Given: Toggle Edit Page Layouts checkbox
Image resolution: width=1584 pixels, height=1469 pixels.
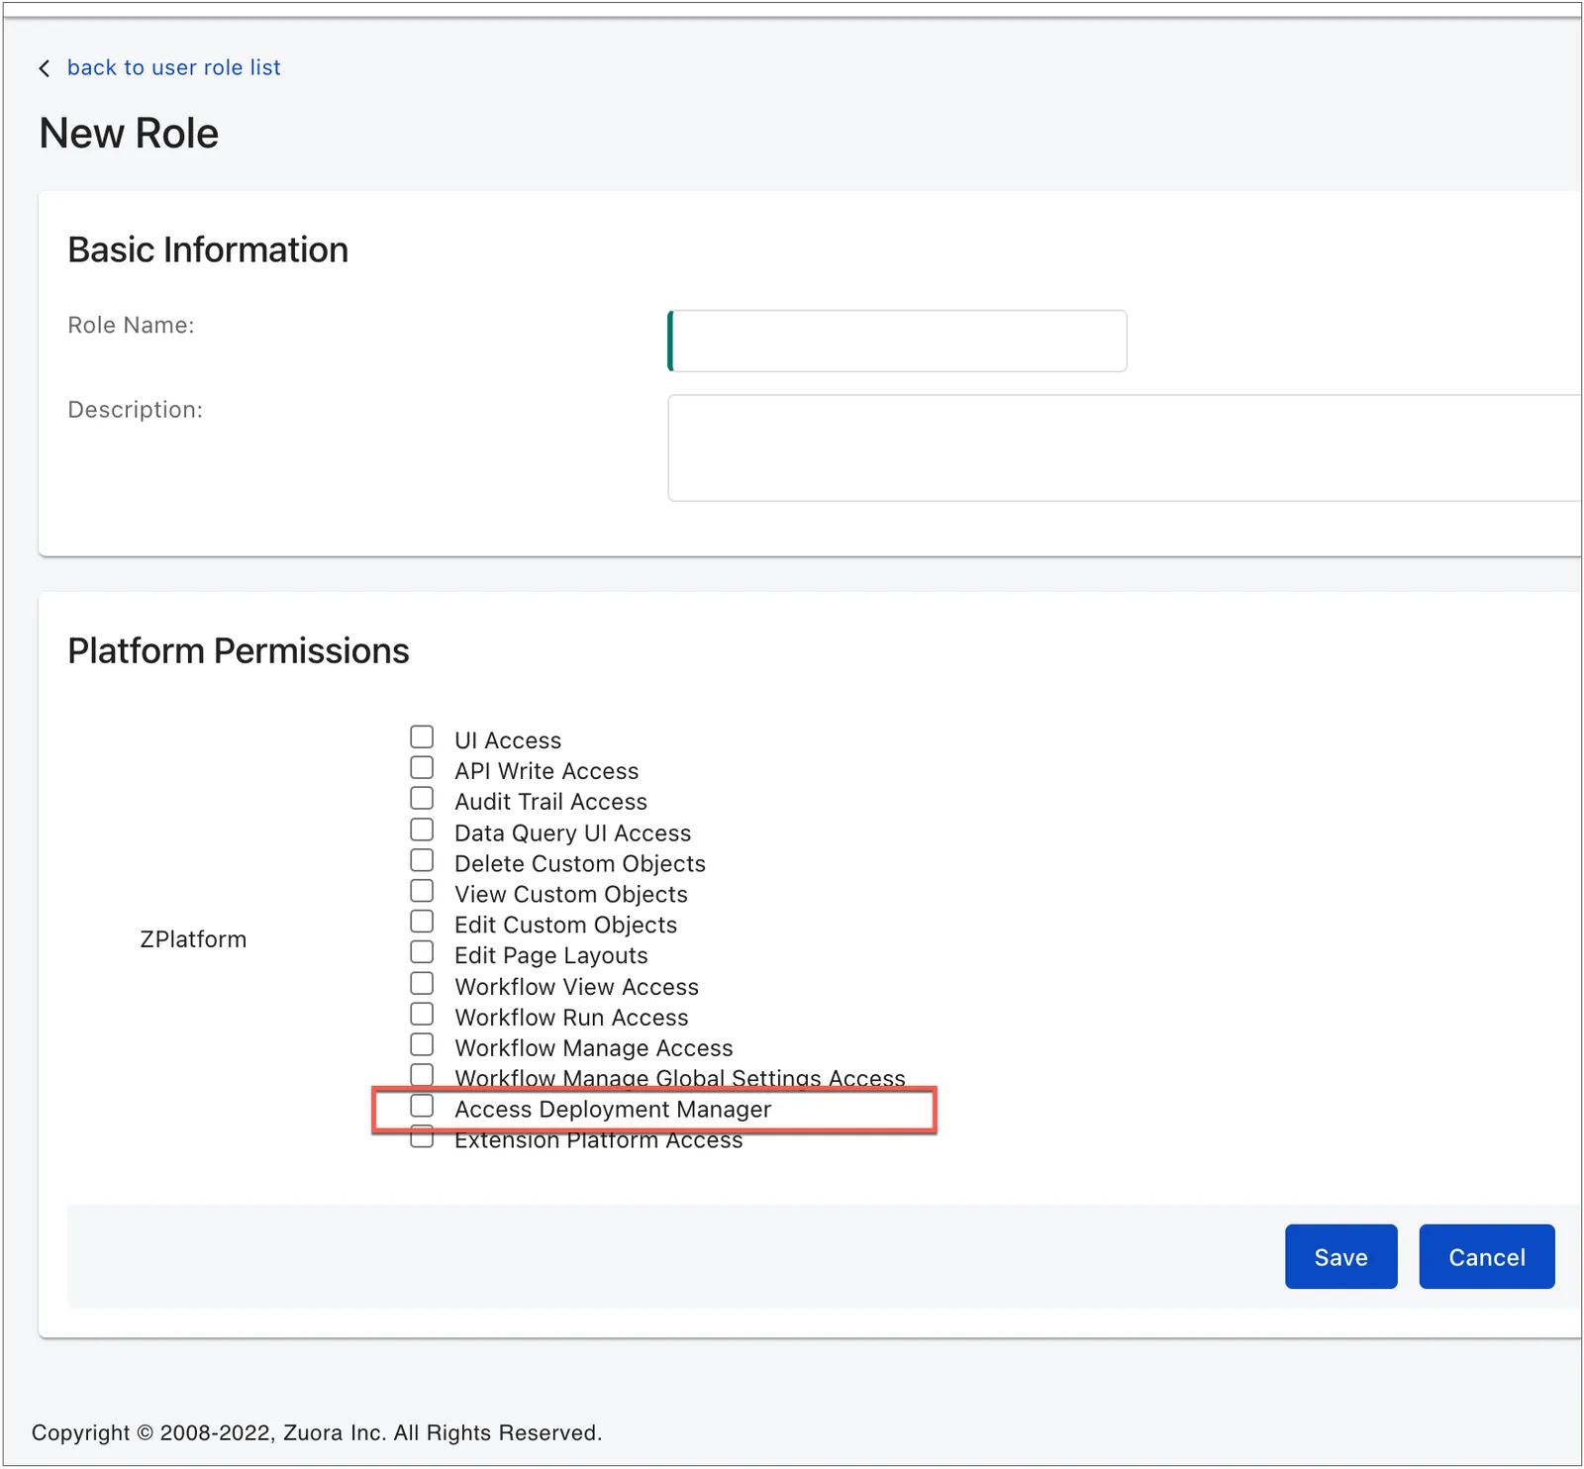Looking at the screenshot, I should click(x=422, y=952).
